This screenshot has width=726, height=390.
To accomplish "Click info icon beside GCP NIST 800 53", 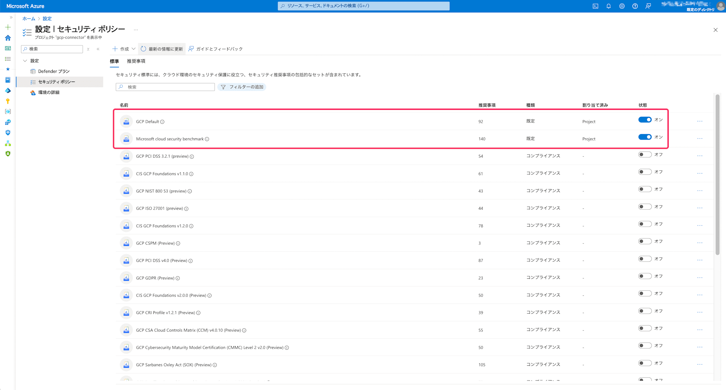I will coord(189,191).
